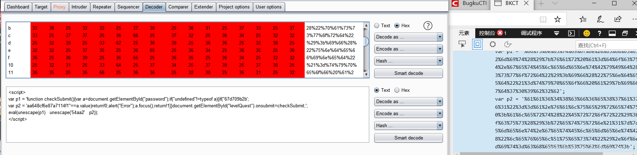This screenshot has height=155, width=637.
Task: Click the DevTools 'var p2 =' source line
Action: point(566,99)
